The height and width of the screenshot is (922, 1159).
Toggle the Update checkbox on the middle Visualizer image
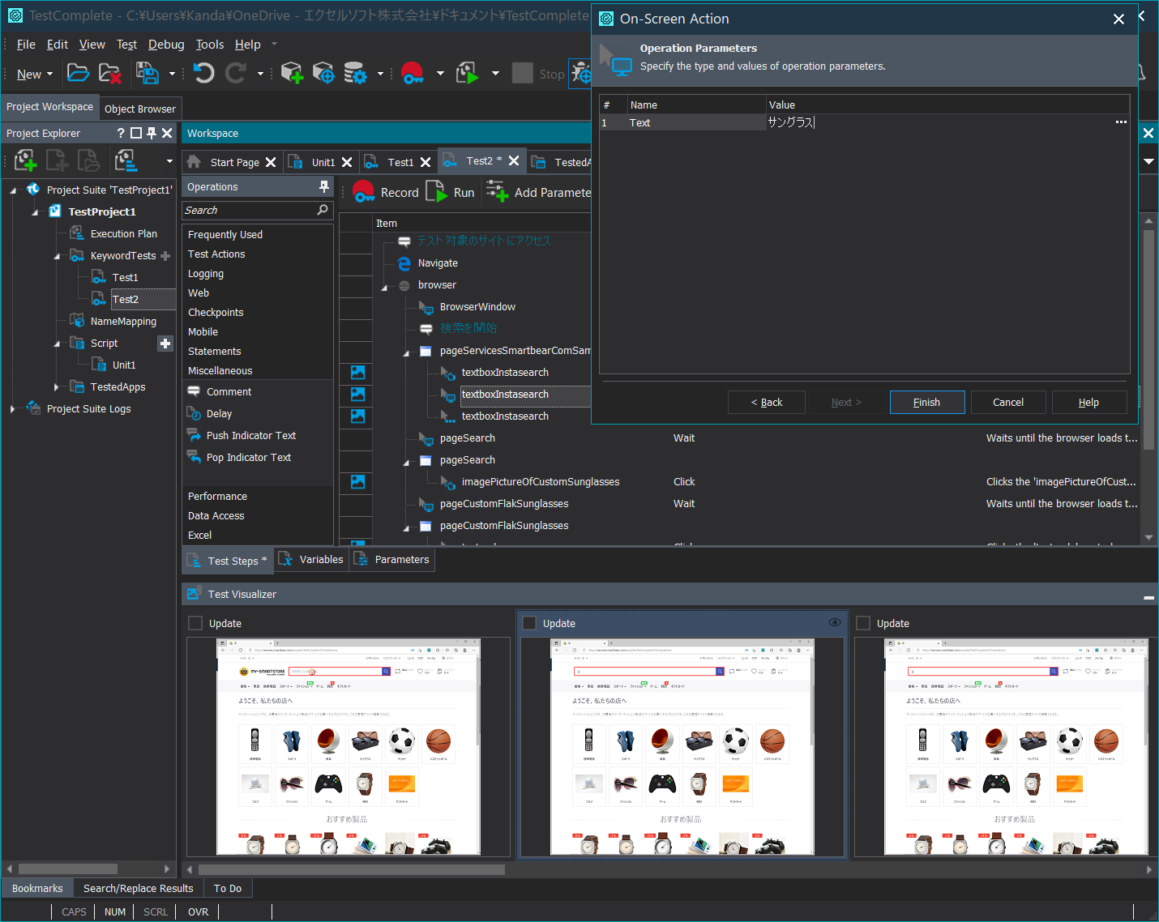(x=528, y=623)
